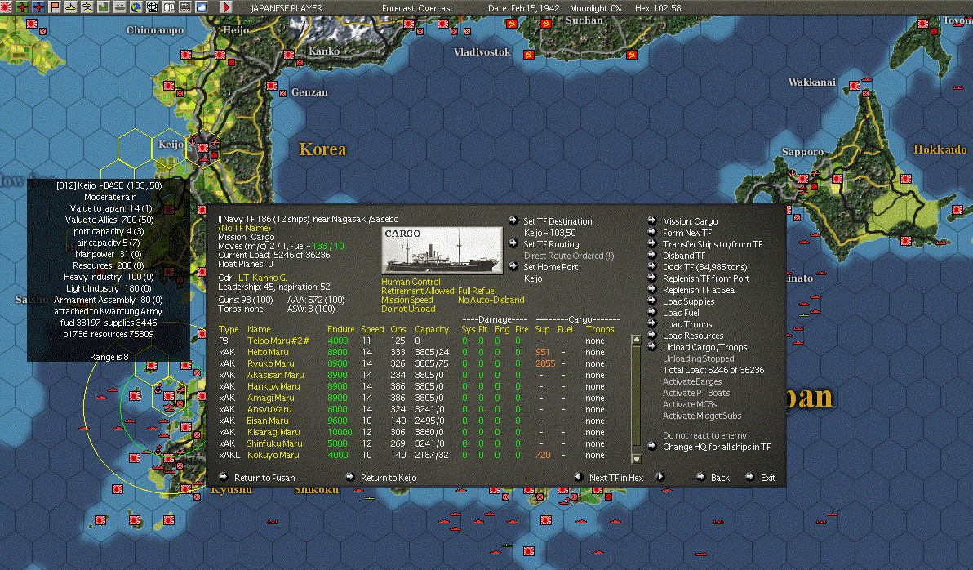Click the Soviet flag base near Vladivostok
973x570 pixels.
[529, 55]
